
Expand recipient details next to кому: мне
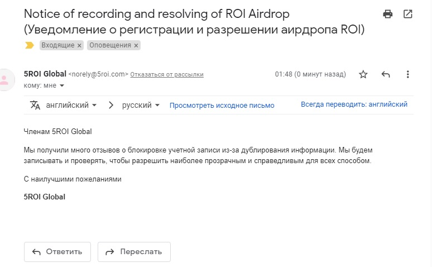click(x=62, y=85)
